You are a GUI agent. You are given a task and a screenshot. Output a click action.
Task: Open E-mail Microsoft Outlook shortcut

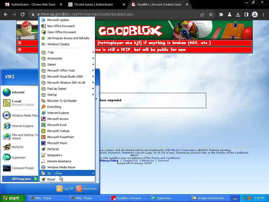tap(20, 103)
